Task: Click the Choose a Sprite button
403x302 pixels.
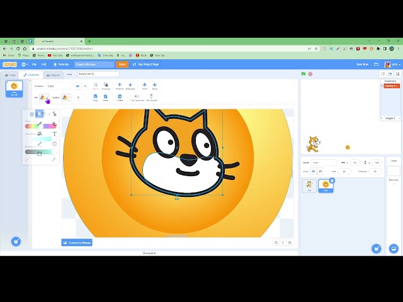Action: click(377, 249)
